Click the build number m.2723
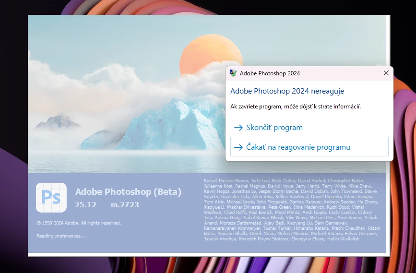The image size is (416, 273). tap(125, 204)
